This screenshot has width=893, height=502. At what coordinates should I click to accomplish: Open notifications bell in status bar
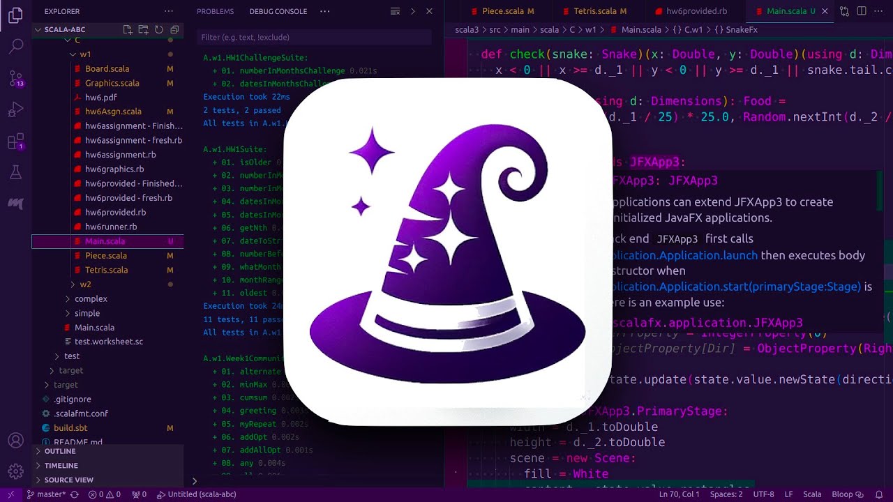(879, 494)
